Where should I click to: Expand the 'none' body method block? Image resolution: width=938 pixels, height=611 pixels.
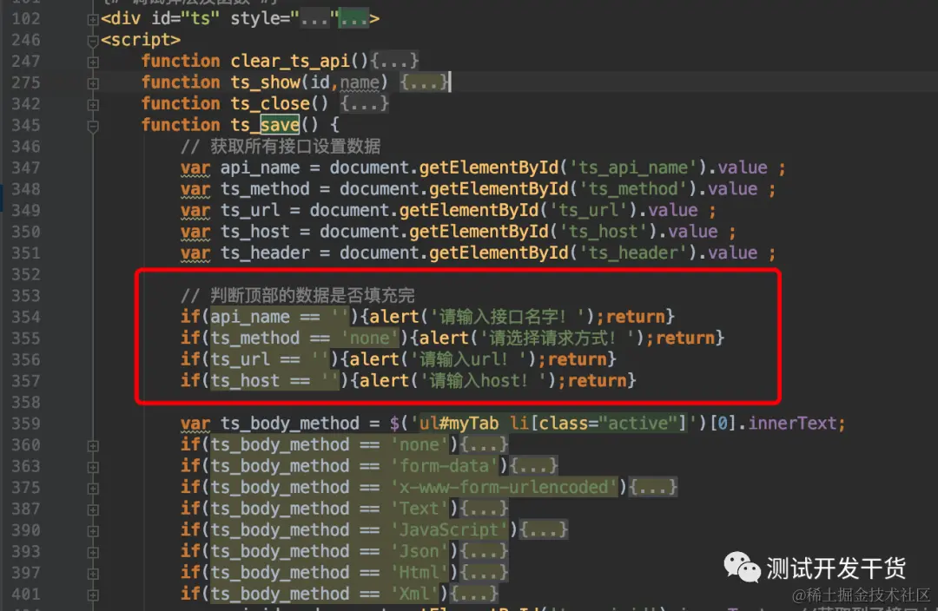[x=93, y=446]
